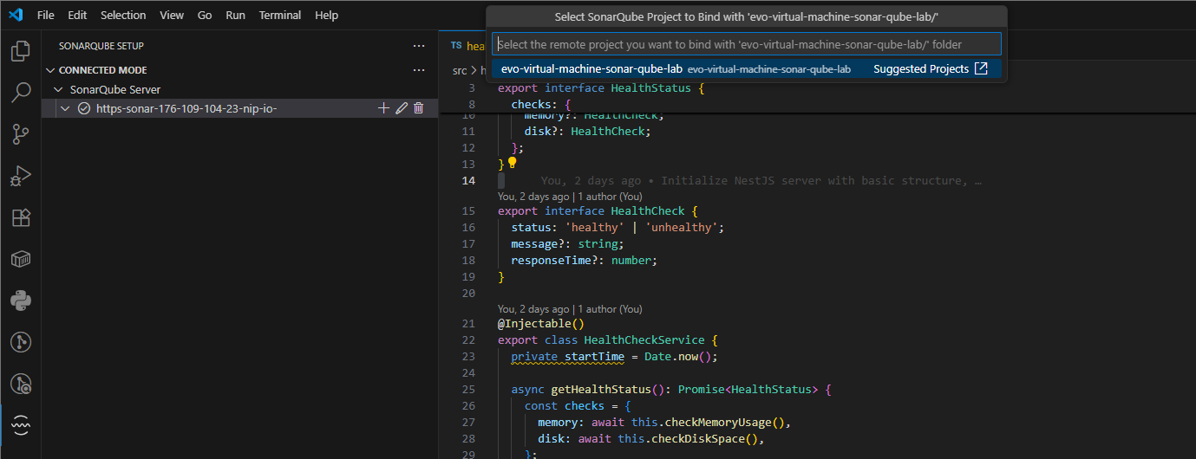Open the Extensions view

pyautogui.click(x=20, y=217)
